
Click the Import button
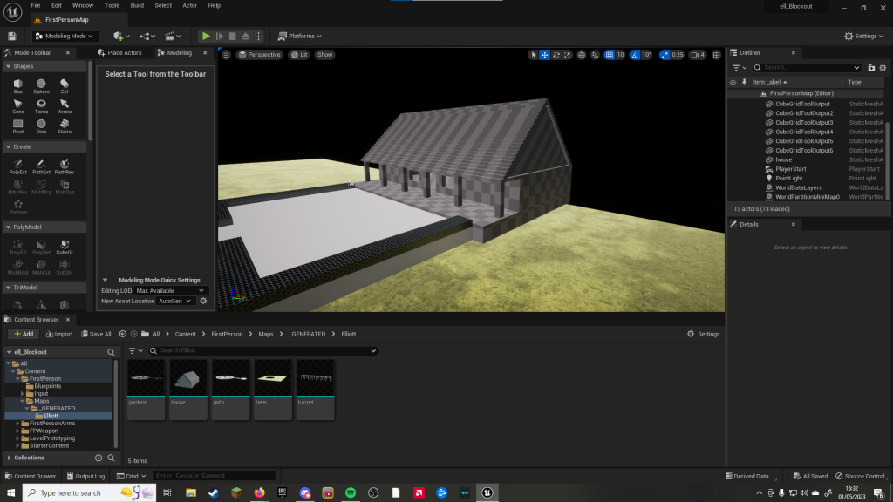pyautogui.click(x=59, y=334)
